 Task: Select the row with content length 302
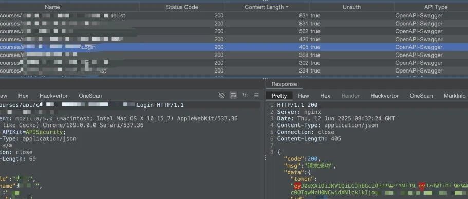point(234,63)
